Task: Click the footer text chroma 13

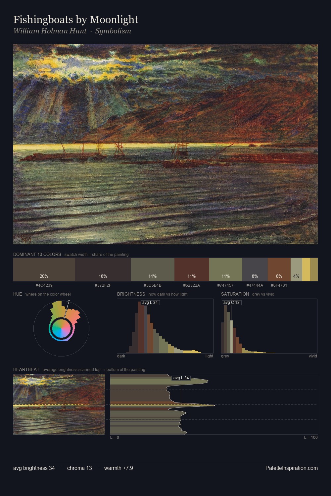Action: pyautogui.click(x=79, y=468)
